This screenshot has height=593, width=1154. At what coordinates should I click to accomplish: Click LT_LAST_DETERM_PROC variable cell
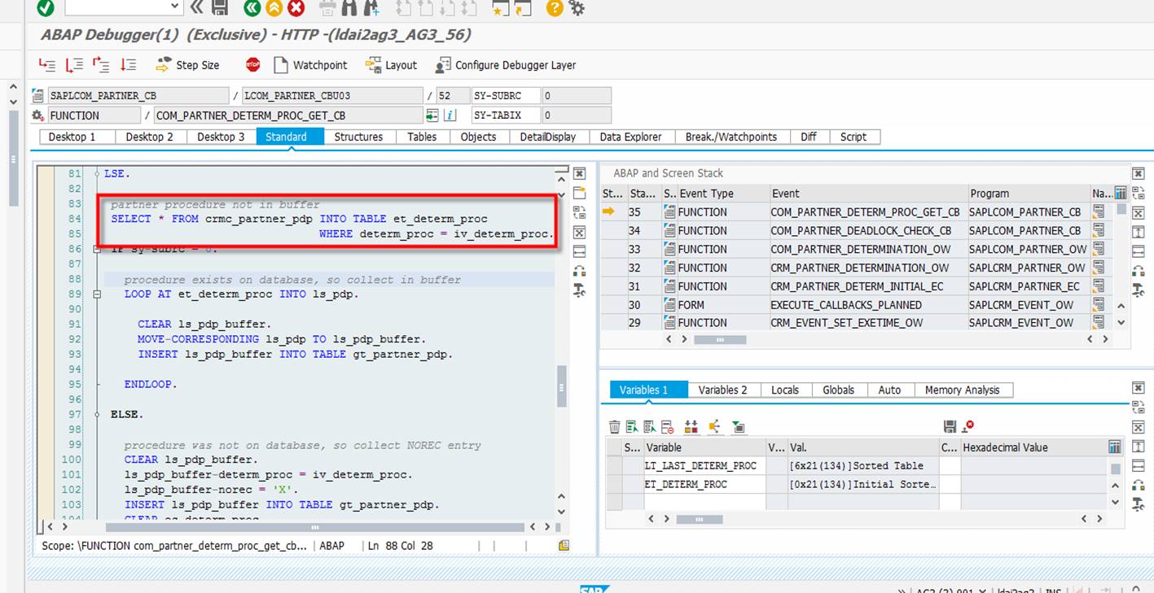click(x=704, y=466)
